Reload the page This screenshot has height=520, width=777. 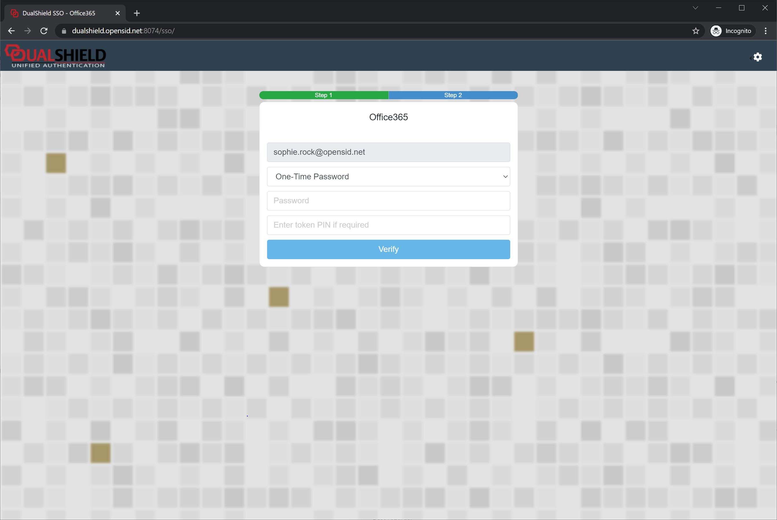[44, 31]
